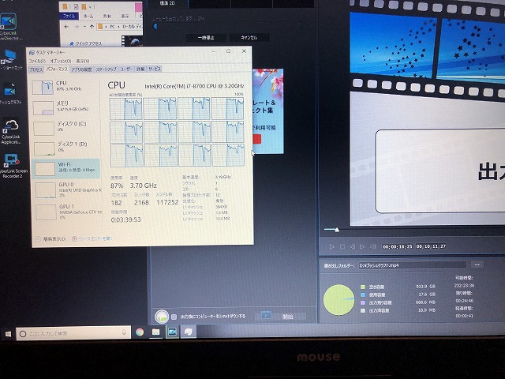Click forward arrow in File Explorer window

[x=77, y=27]
